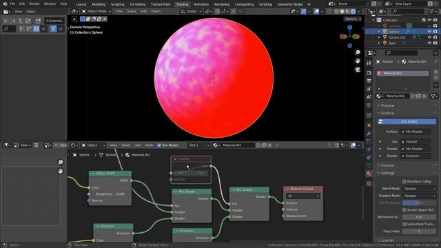Image resolution: width=441 pixels, height=248 pixels.
Task: Open the Output properties tab
Action: coord(369,81)
